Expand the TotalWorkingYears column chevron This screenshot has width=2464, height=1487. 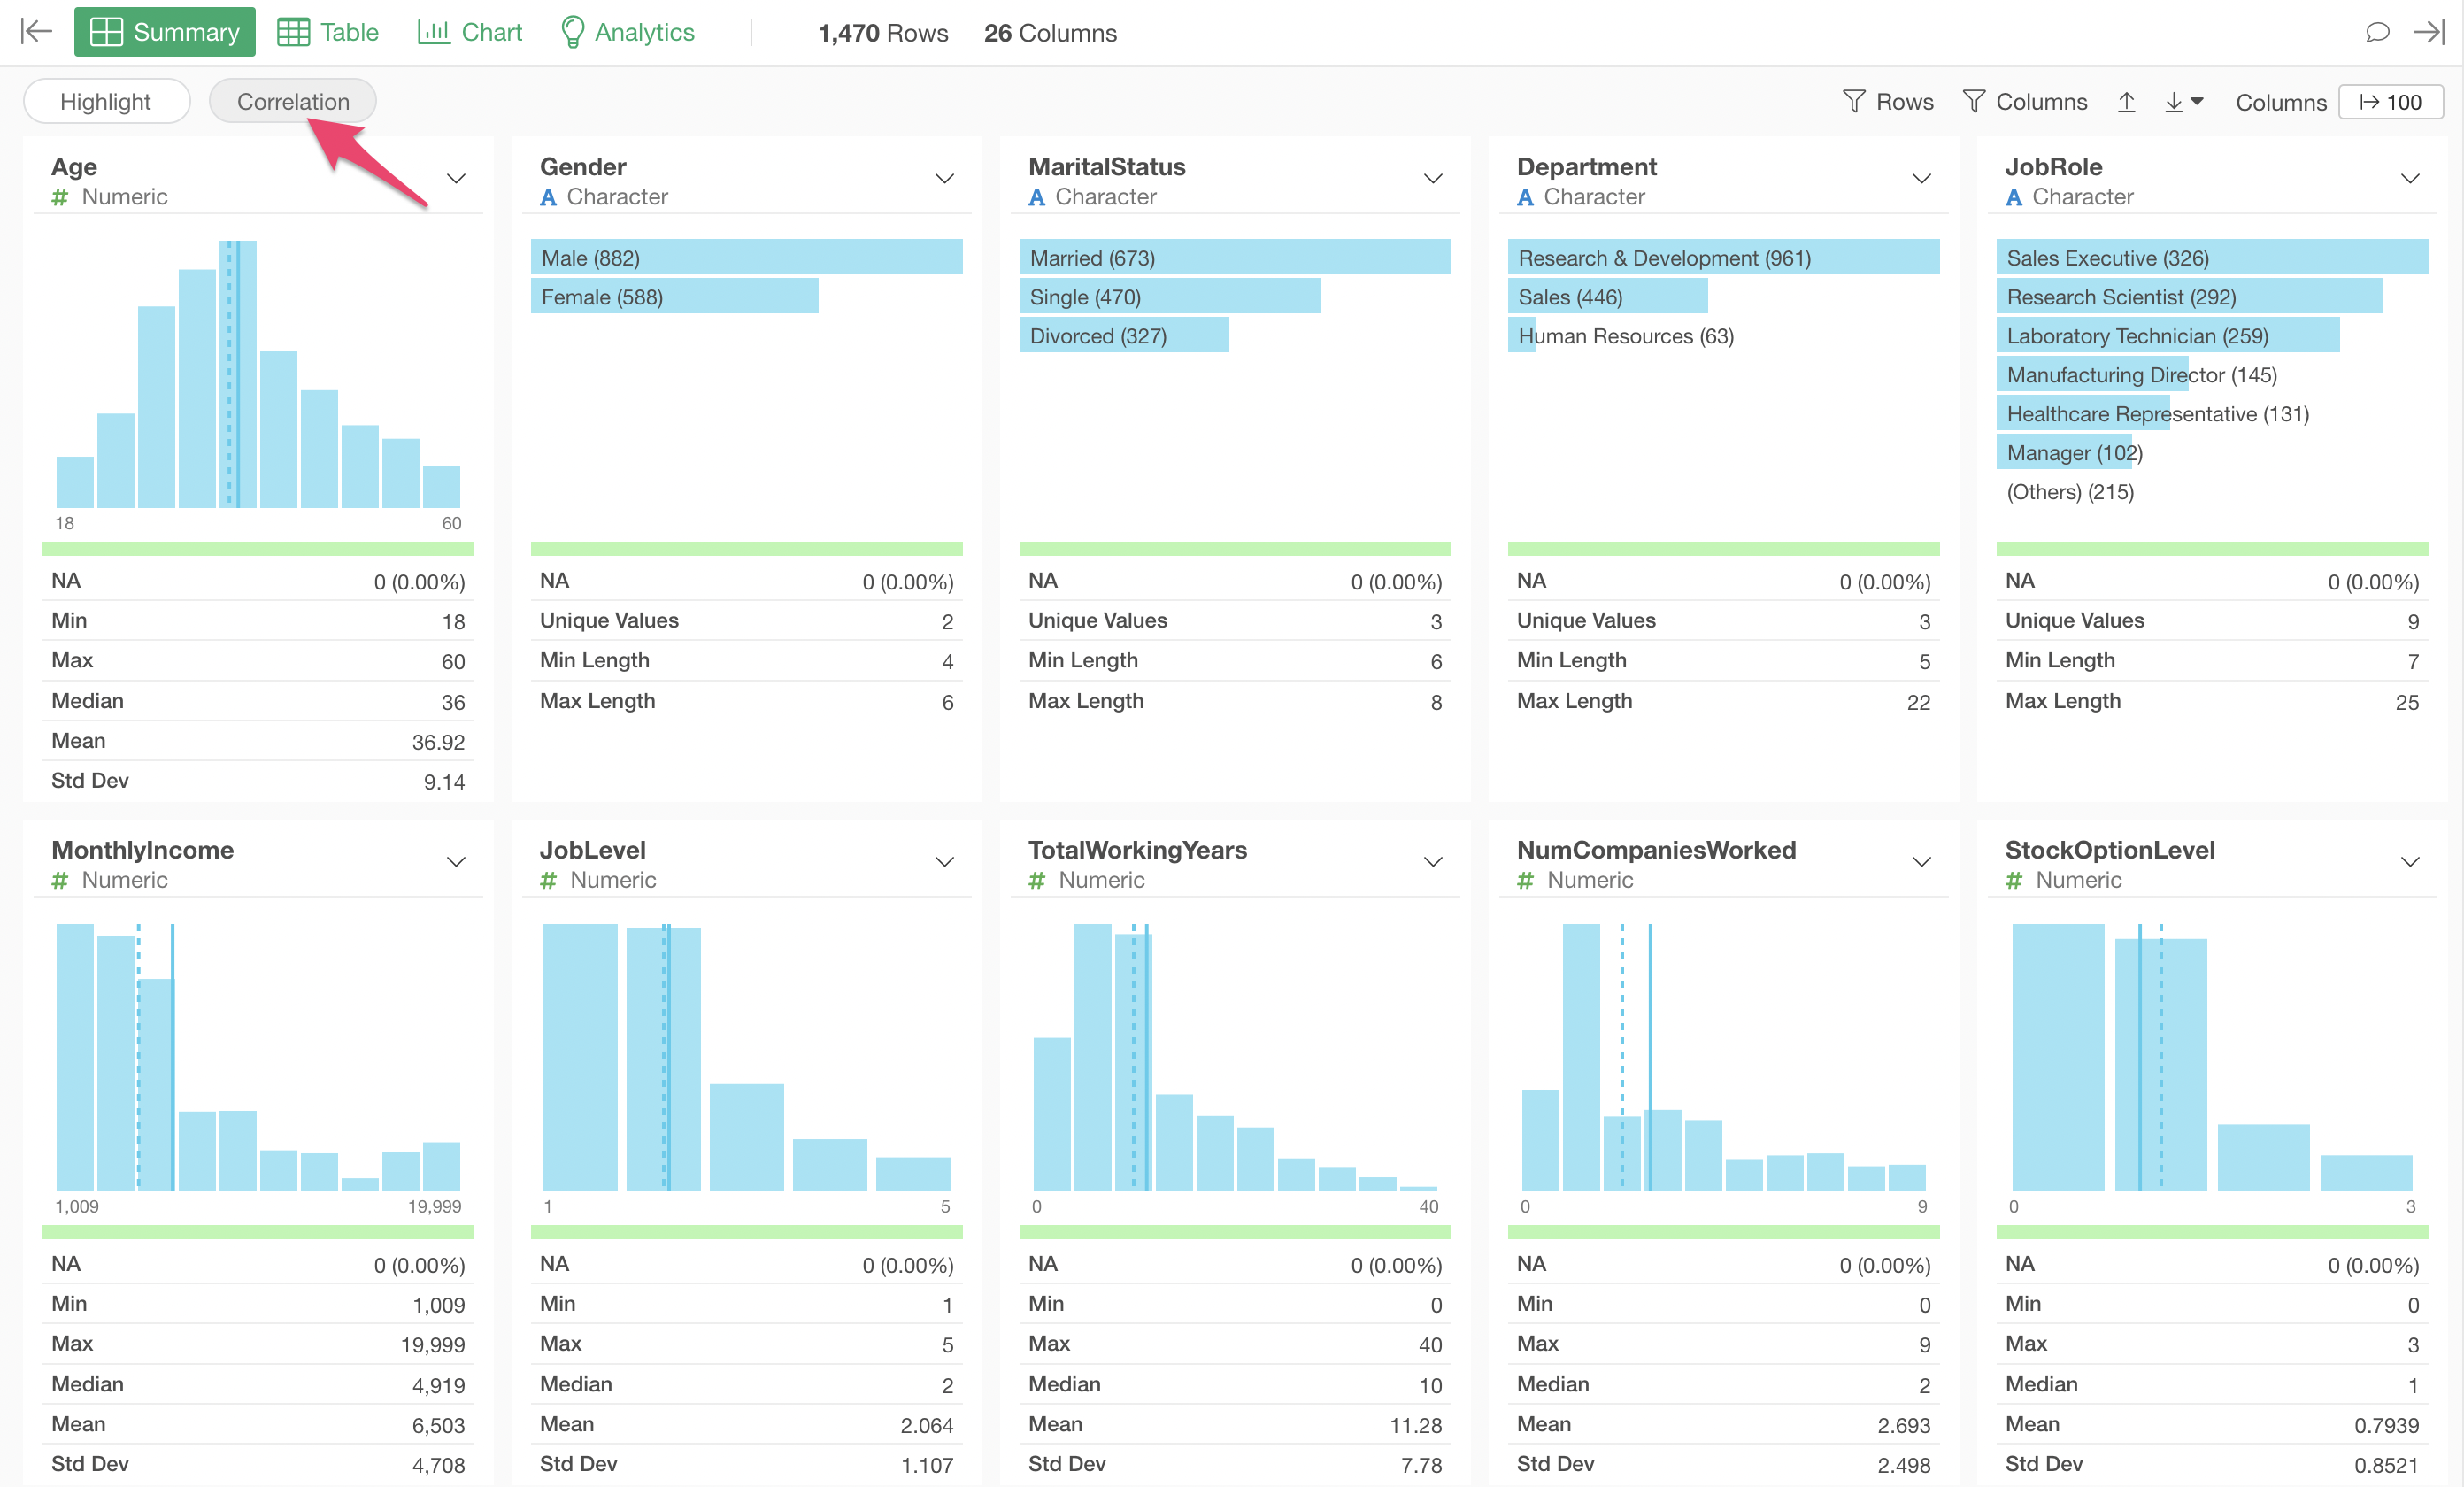pos(1432,862)
